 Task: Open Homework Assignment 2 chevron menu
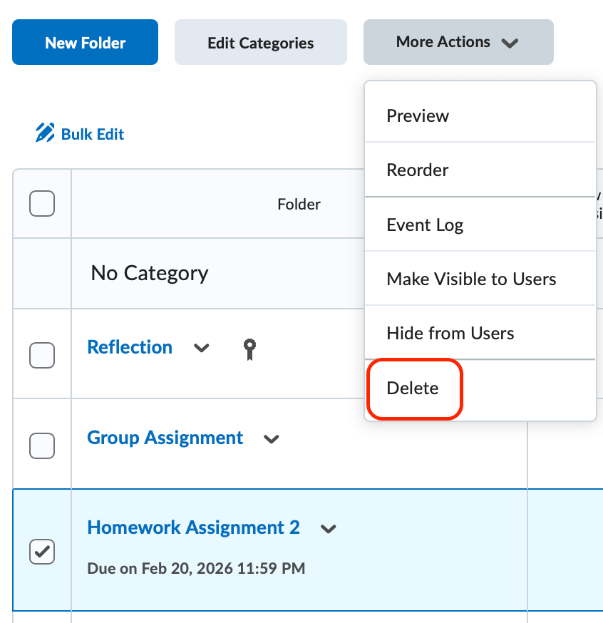[328, 528]
